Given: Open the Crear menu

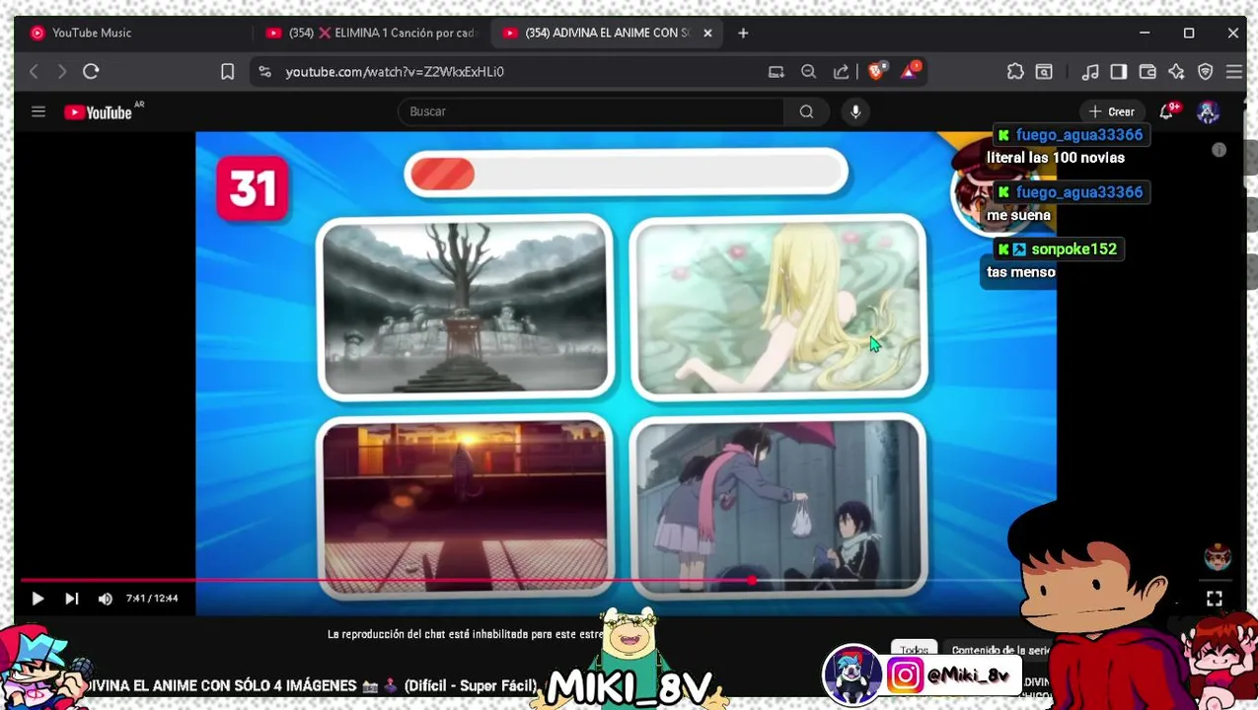Looking at the screenshot, I should [1112, 111].
